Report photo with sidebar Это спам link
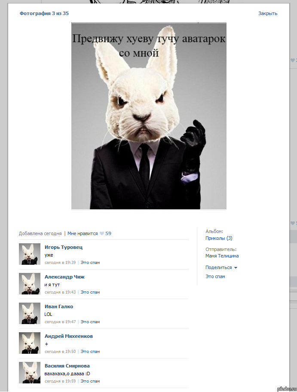 pyautogui.click(x=215, y=276)
